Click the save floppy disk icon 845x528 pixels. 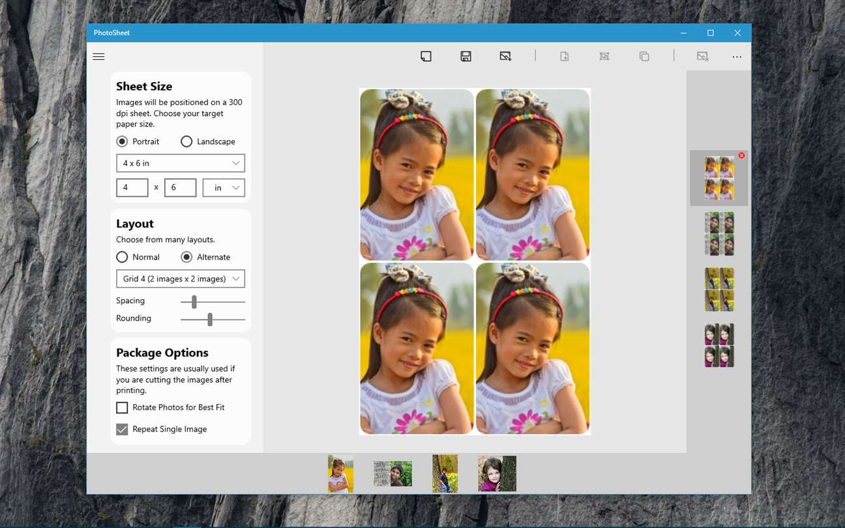[466, 57]
